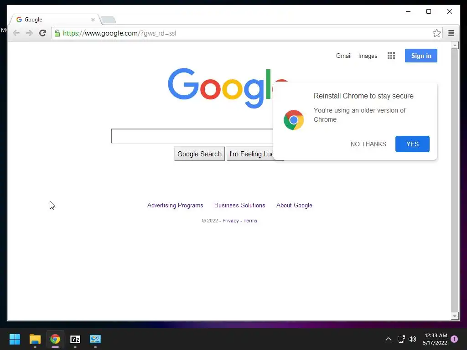Click the scrollbar down arrow
Viewport: 467px width, 350px height.
coord(455,316)
